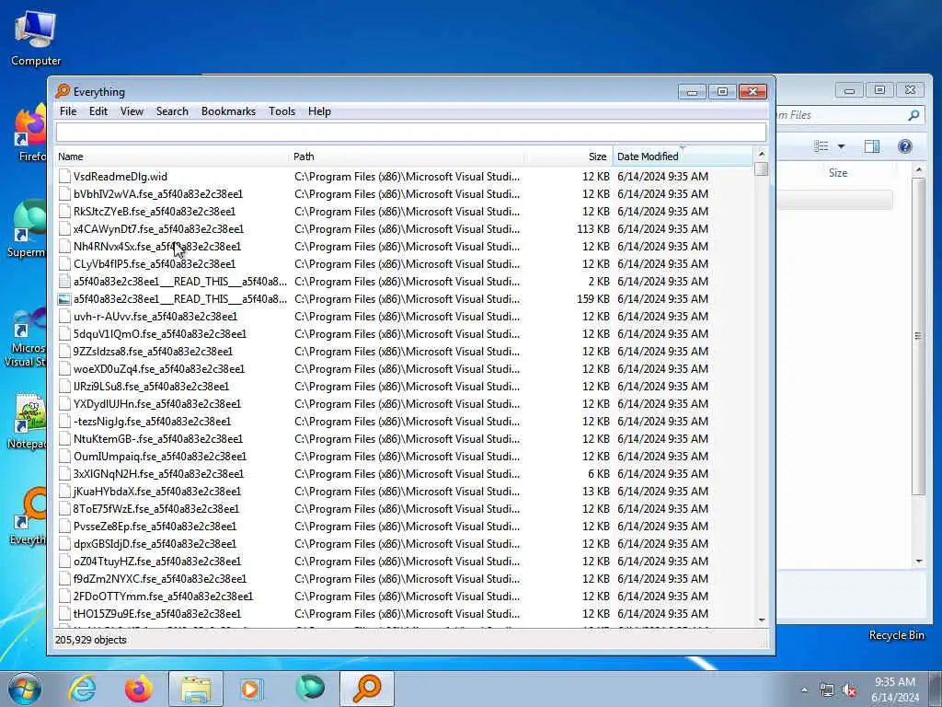Select the image icon of READ_THIS 159 KB file
942x707 pixels.
pos(64,299)
